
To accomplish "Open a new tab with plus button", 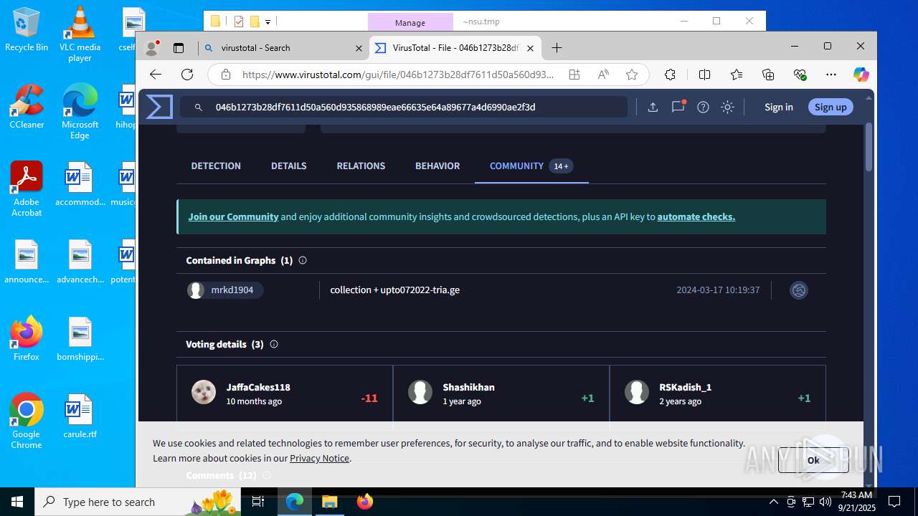I will 557,48.
